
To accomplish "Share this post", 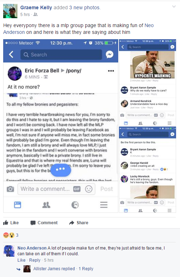I will (79, 223).
